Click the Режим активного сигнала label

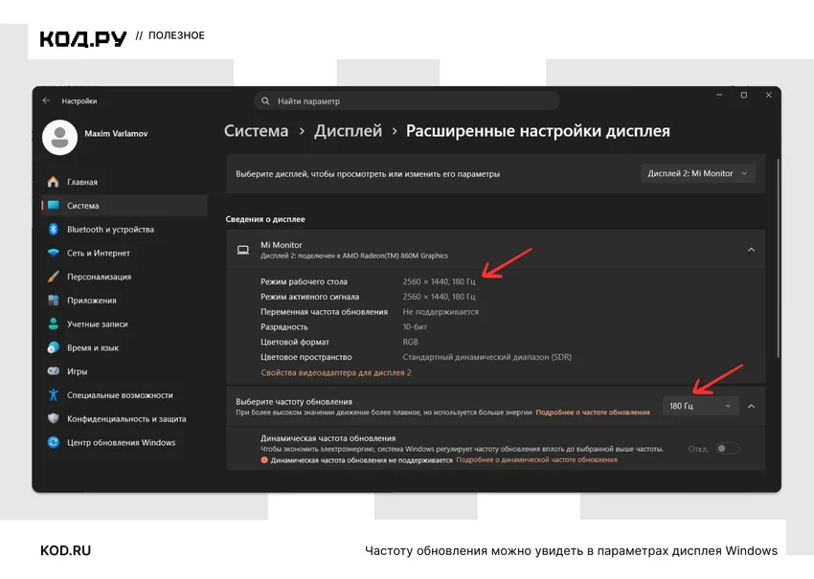coord(309,297)
